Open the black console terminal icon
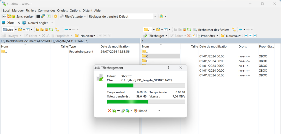Screen dimensions: 281x134 pyautogui.click(x=38, y=16)
